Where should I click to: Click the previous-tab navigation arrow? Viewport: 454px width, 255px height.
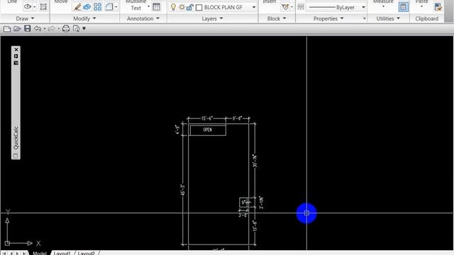tap(11, 254)
